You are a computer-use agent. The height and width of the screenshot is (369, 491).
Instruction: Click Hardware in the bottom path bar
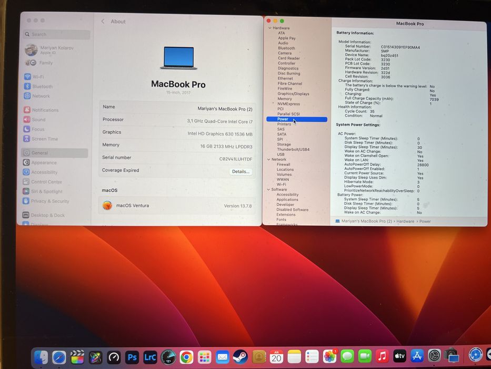[x=405, y=221]
